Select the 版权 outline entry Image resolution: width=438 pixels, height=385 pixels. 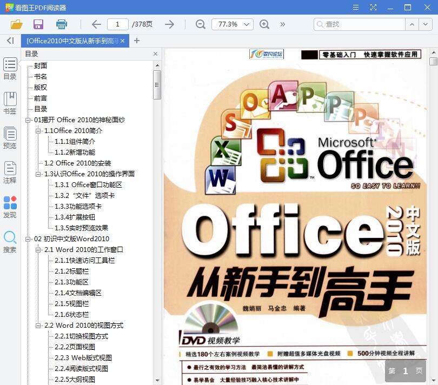point(41,88)
